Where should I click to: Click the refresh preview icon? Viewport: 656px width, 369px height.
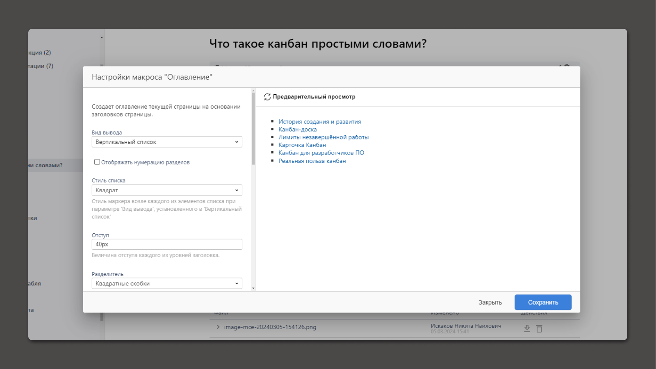(x=267, y=97)
